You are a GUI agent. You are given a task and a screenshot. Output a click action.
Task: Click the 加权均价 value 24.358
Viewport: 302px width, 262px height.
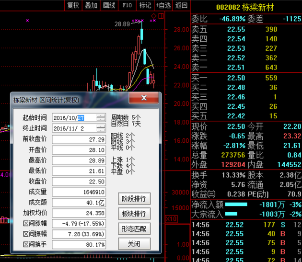pos(79,213)
